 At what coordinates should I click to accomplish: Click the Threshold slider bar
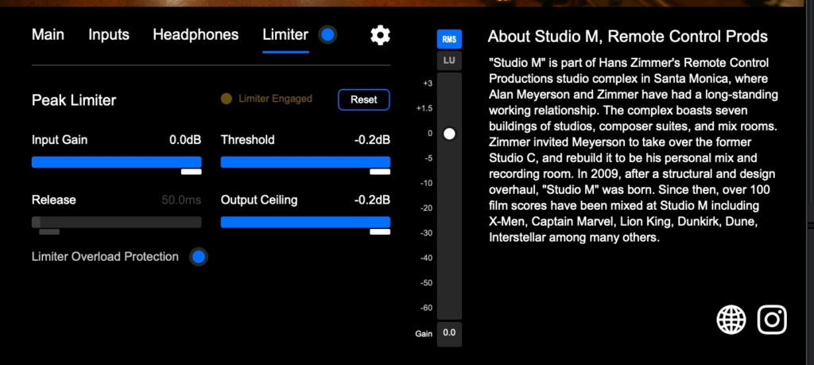(x=305, y=162)
